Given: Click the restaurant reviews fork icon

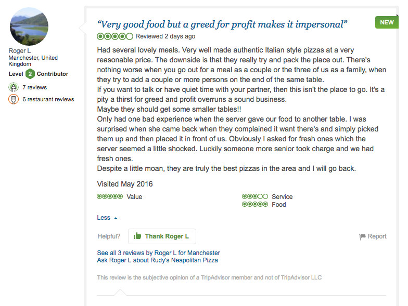Looking at the screenshot, I should (14, 99).
